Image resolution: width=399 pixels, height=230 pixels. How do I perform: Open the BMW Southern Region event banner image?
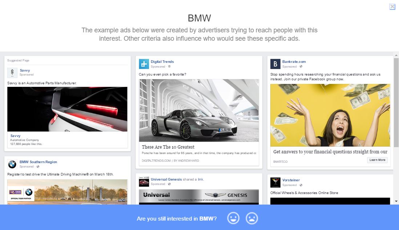pyautogui.click(x=67, y=192)
